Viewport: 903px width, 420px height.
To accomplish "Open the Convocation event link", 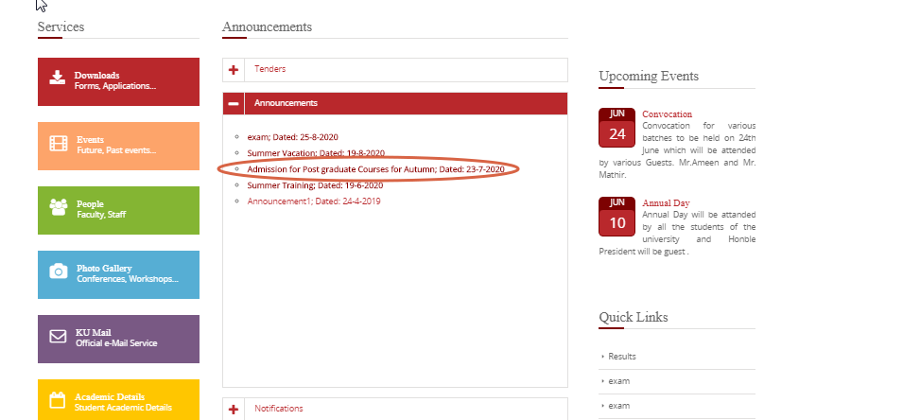I will click(x=667, y=114).
